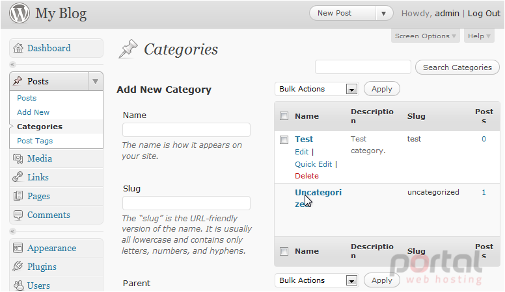Open the Screen Options tab
This screenshot has height=292, width=505.
tap(425, 36)
